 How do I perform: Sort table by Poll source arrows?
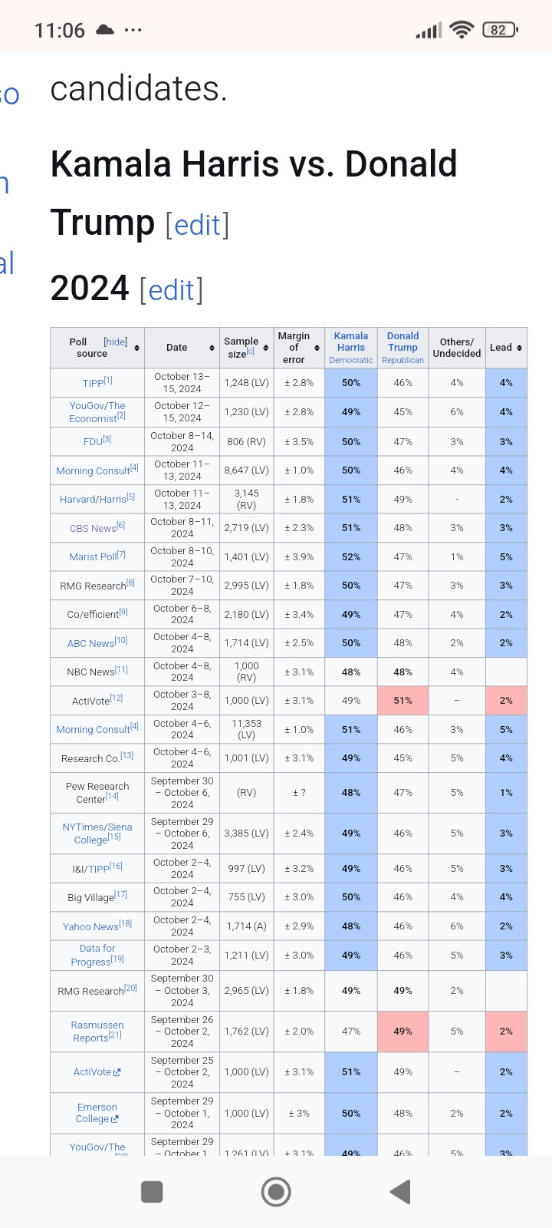[x=136, y=348]
